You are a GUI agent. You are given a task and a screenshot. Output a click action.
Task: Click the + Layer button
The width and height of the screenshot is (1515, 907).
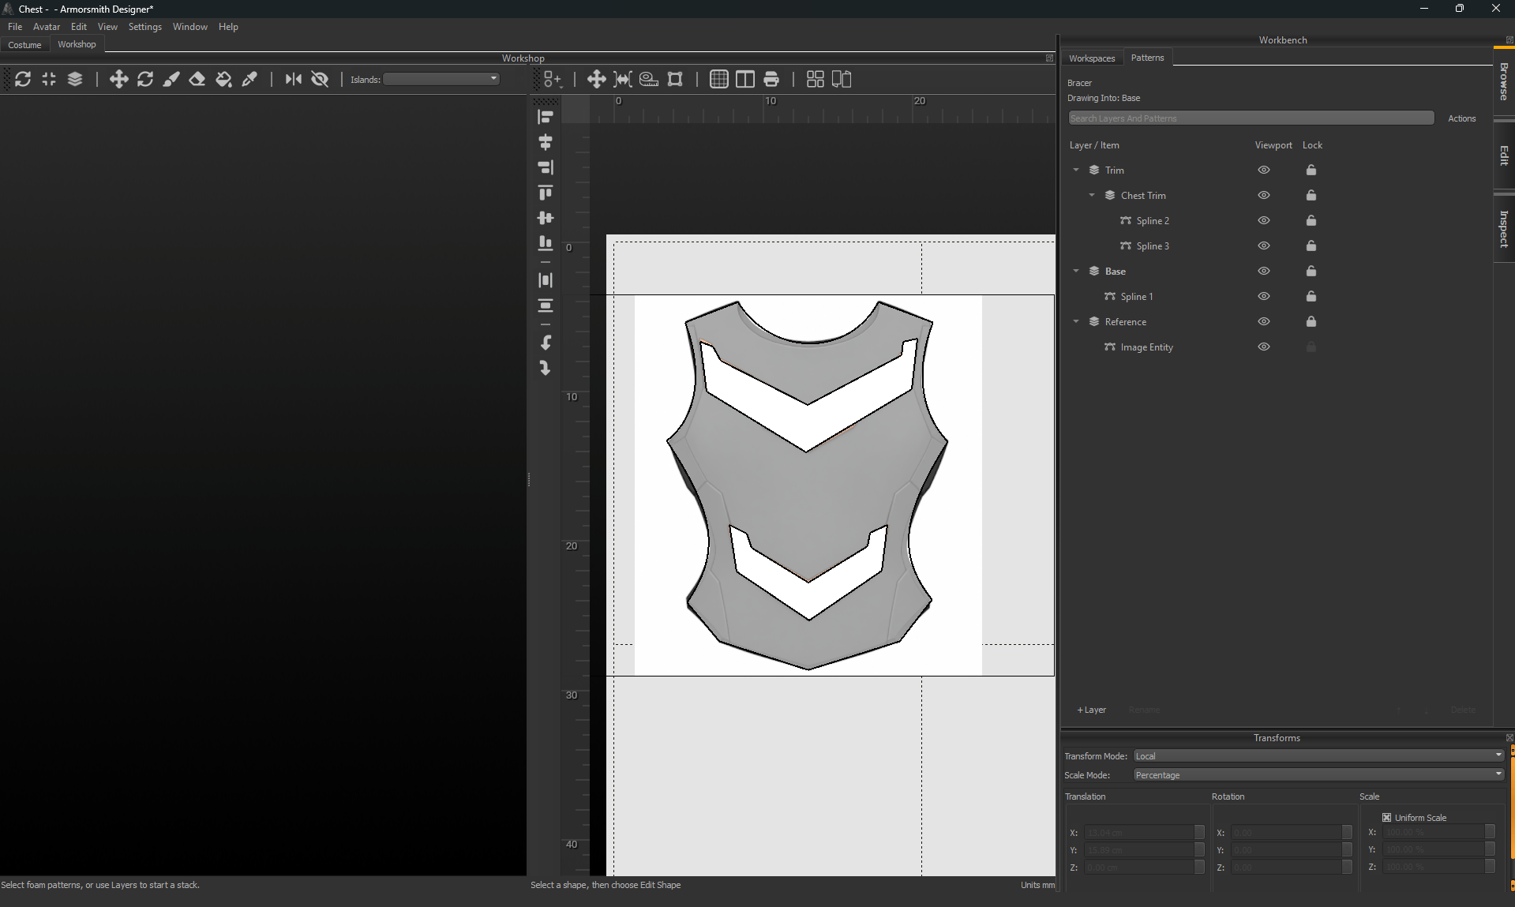click(1092, 710)
